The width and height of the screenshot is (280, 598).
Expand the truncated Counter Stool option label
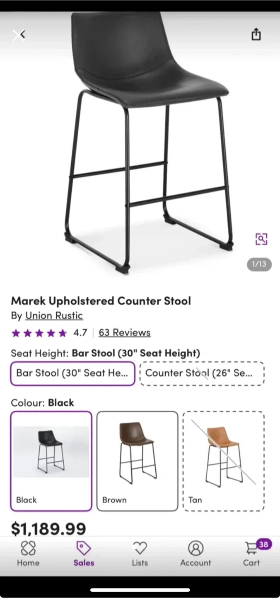coord(202,373)
